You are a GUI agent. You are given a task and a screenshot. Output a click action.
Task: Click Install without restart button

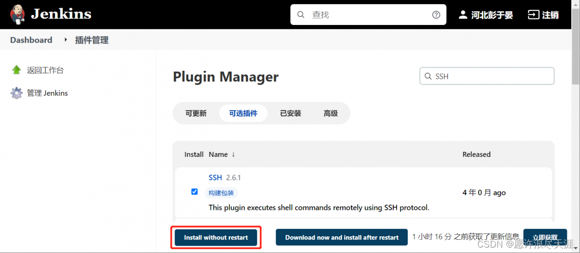[216, 238]
